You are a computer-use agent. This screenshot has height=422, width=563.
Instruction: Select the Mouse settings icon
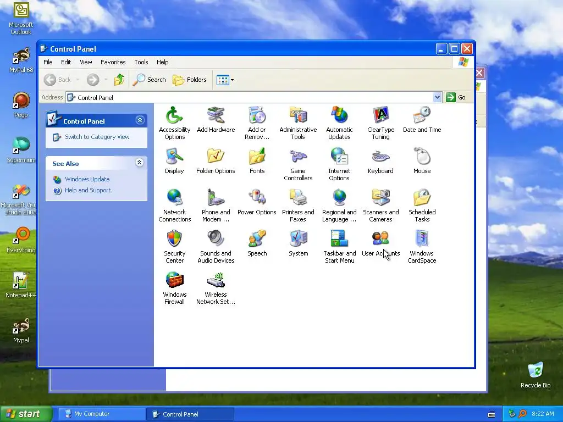(x=422, y=161)
